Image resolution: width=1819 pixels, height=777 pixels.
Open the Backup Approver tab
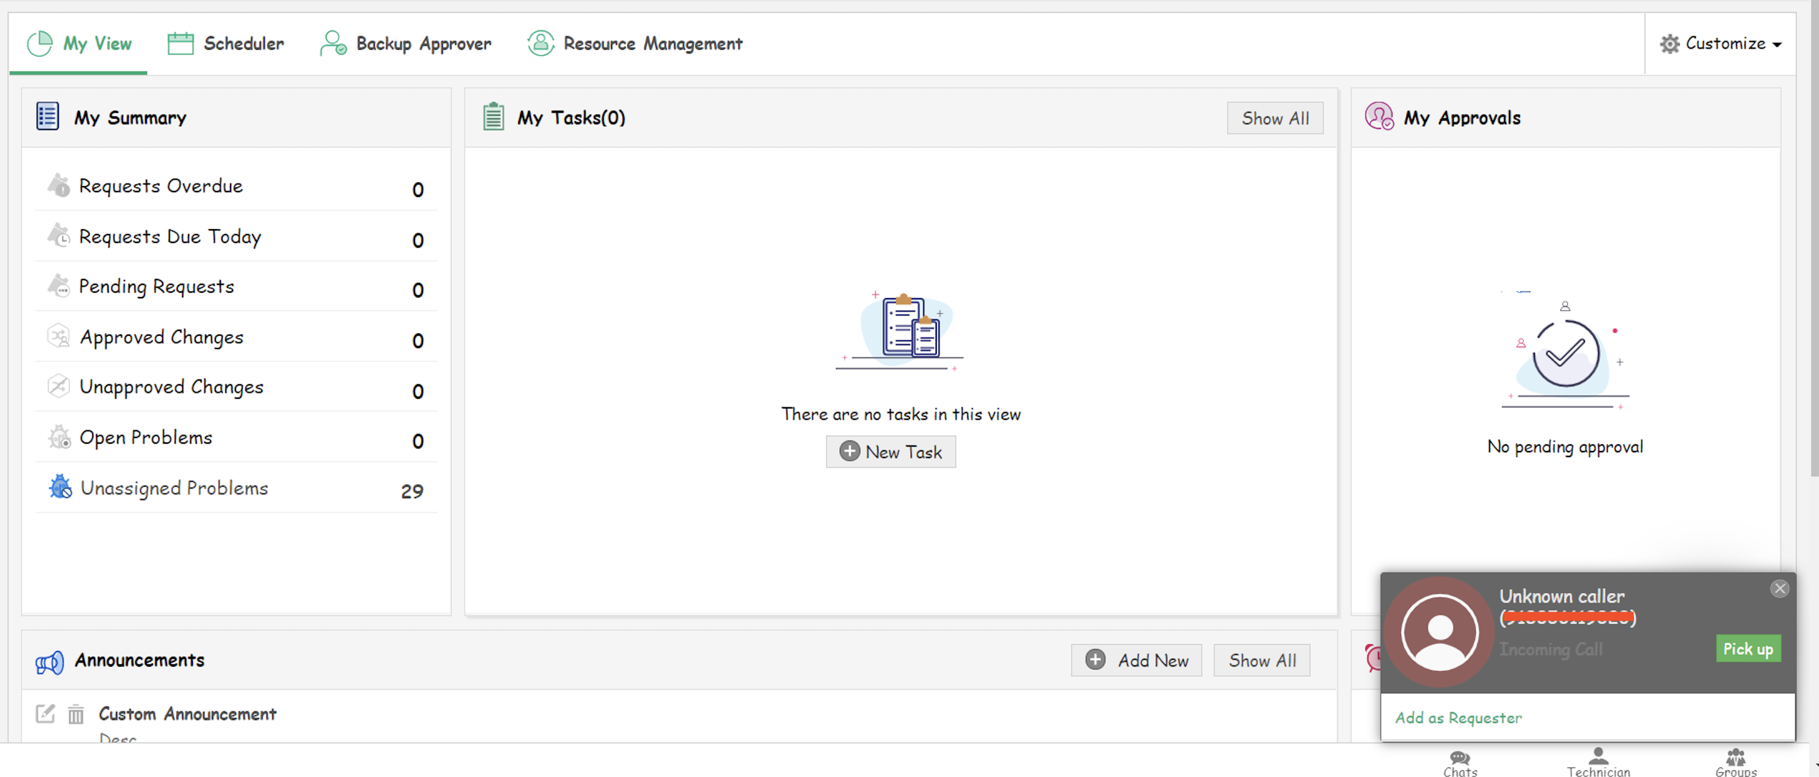tap(405, 44)
